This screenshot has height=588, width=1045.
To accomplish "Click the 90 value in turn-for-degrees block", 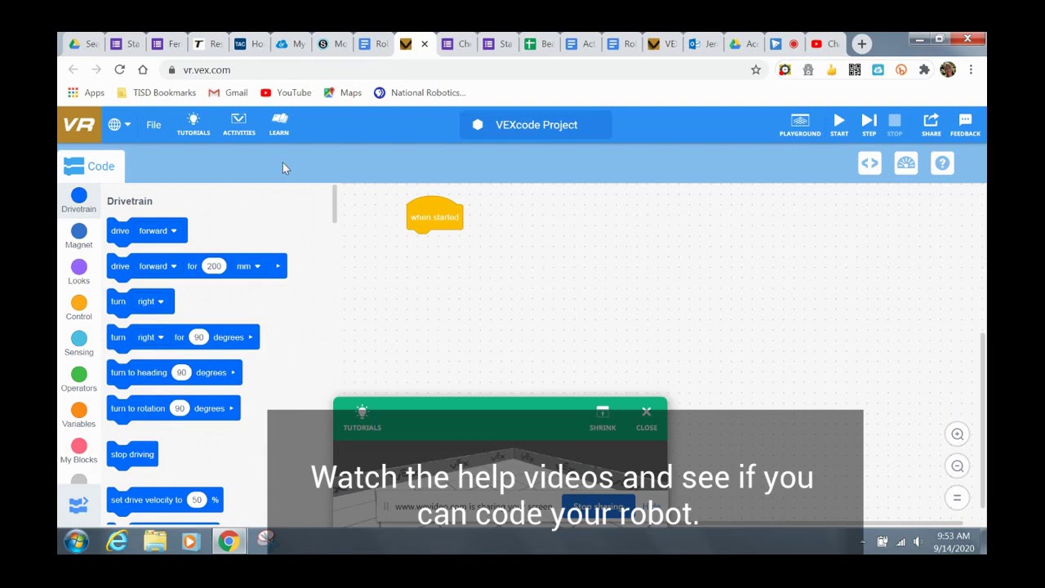I will 198,337.
